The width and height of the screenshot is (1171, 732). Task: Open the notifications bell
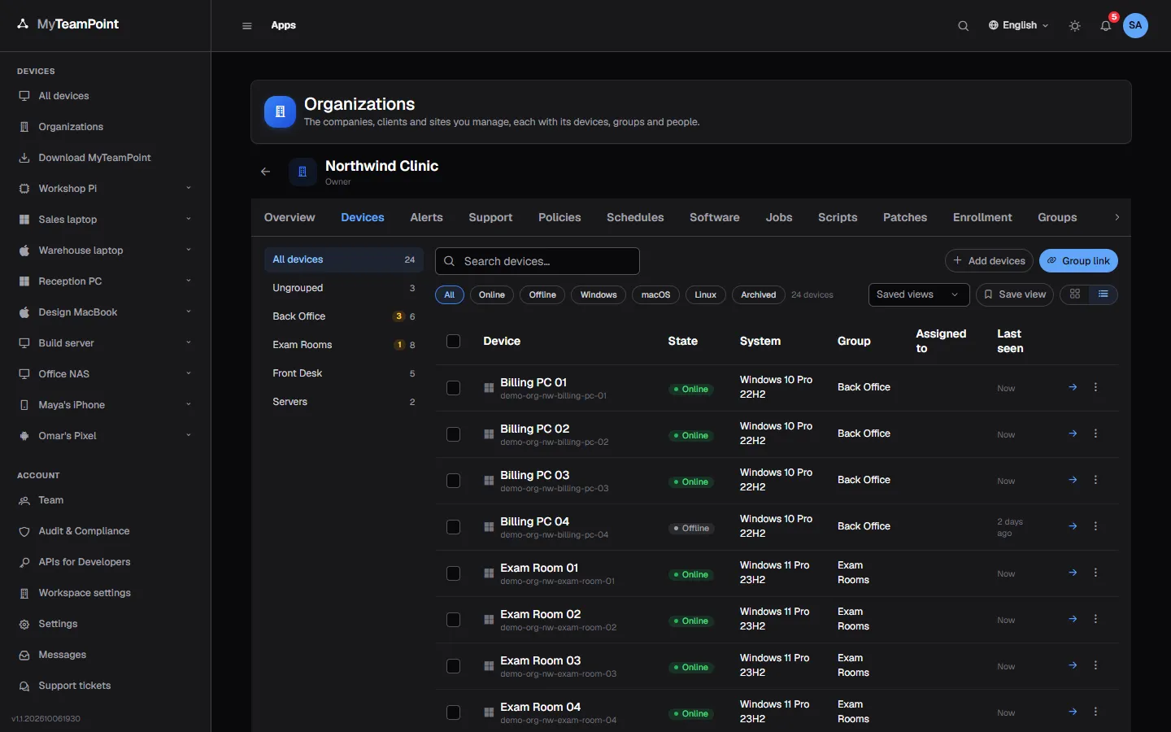tap(1106, 26)
